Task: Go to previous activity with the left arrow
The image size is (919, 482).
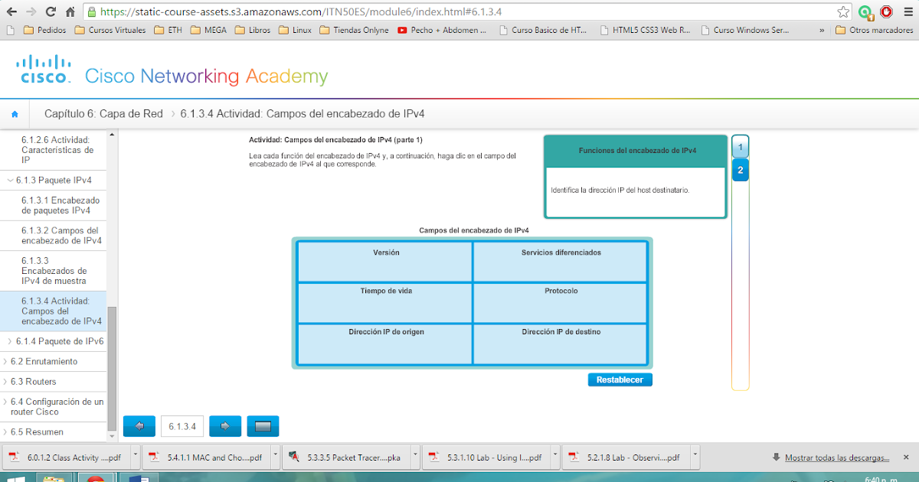Action: coord(139,426)
